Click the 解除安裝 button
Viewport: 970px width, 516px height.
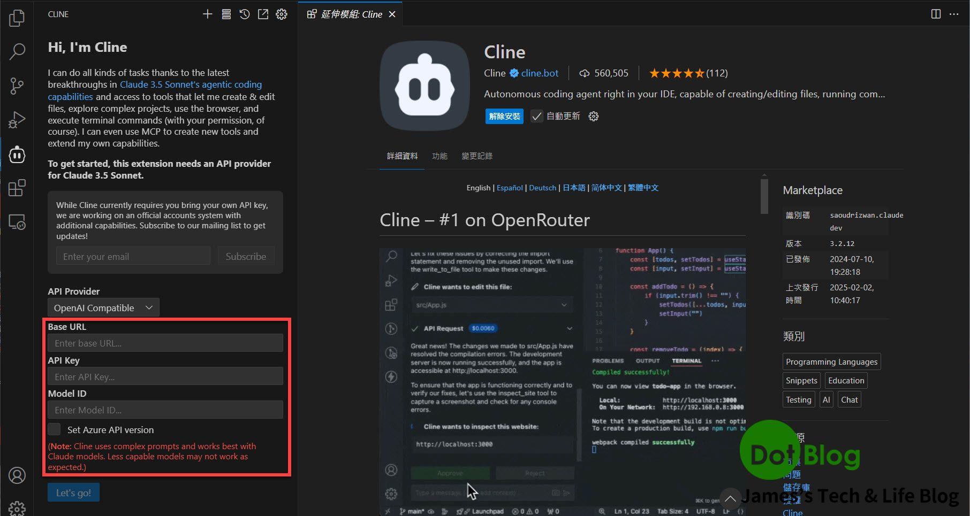pyautogui.click(x=504, y=116)
